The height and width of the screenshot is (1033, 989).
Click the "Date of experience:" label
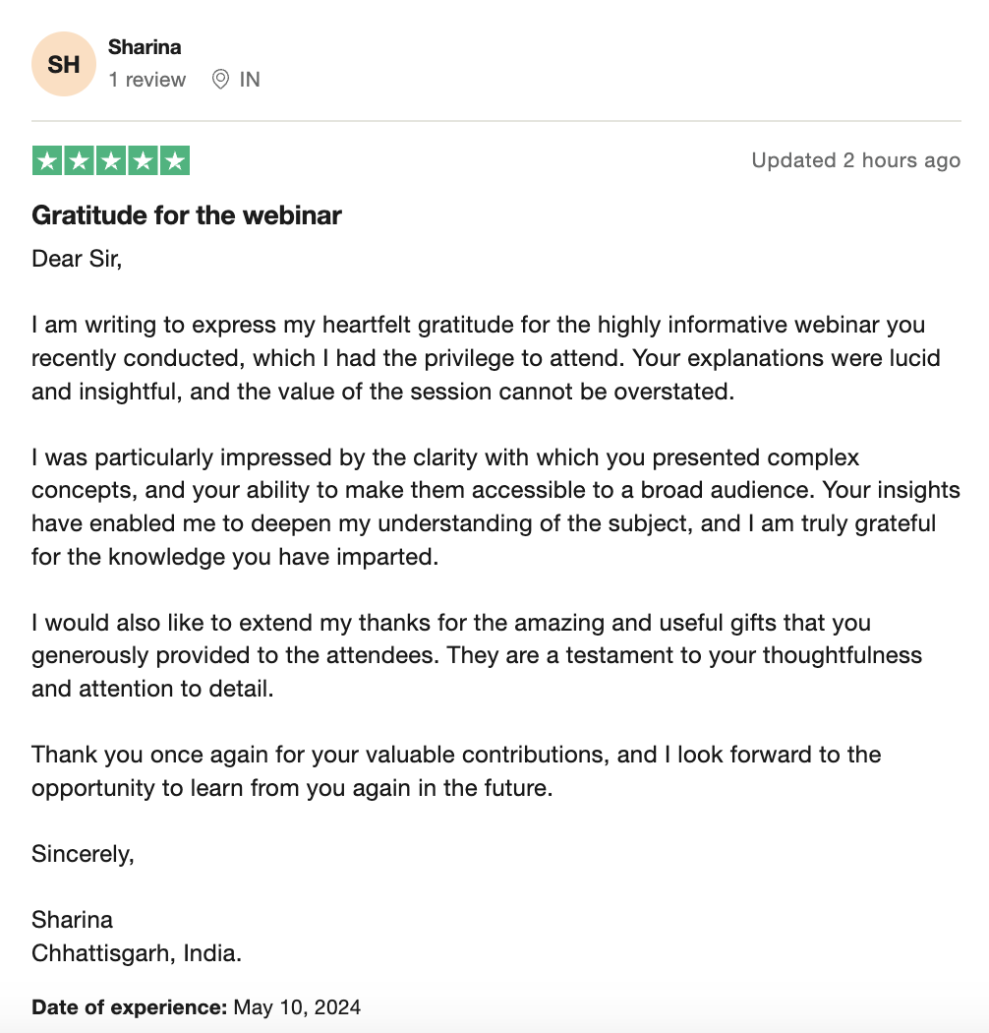129,1007
